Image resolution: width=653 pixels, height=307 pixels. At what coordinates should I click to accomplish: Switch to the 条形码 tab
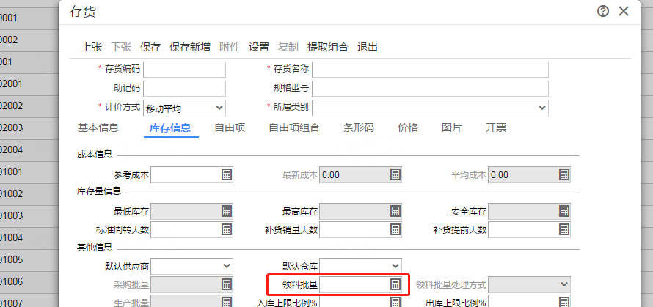click(359, 127)
